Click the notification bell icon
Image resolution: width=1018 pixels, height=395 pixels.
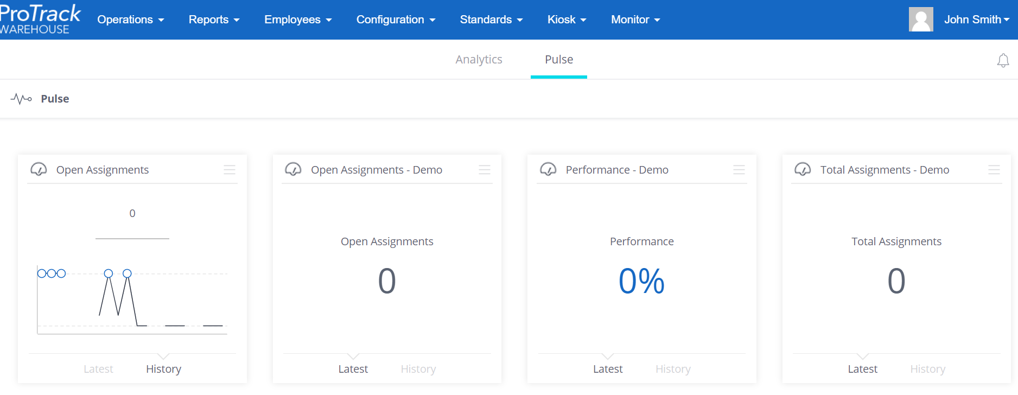[1003, 60]
